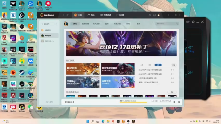The height and width of the screenshot is (124, 221).
Task: Open the fourth announcement dated 09-09
Action: (148, 82)
